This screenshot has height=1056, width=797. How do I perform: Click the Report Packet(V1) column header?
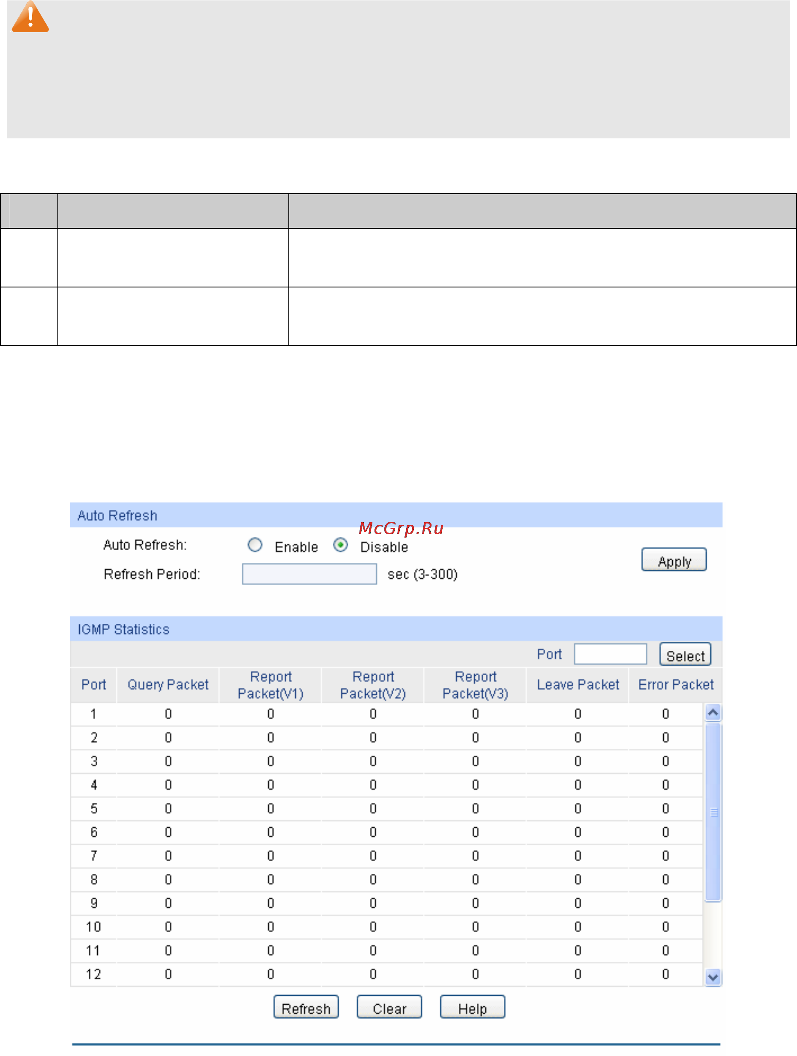[271, 685]
